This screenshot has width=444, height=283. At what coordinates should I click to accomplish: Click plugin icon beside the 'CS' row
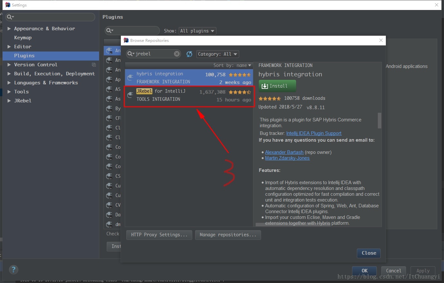(x=109, y=176)
